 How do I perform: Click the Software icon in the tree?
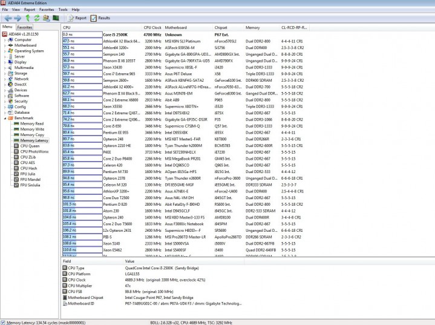[x=10, y=96]
